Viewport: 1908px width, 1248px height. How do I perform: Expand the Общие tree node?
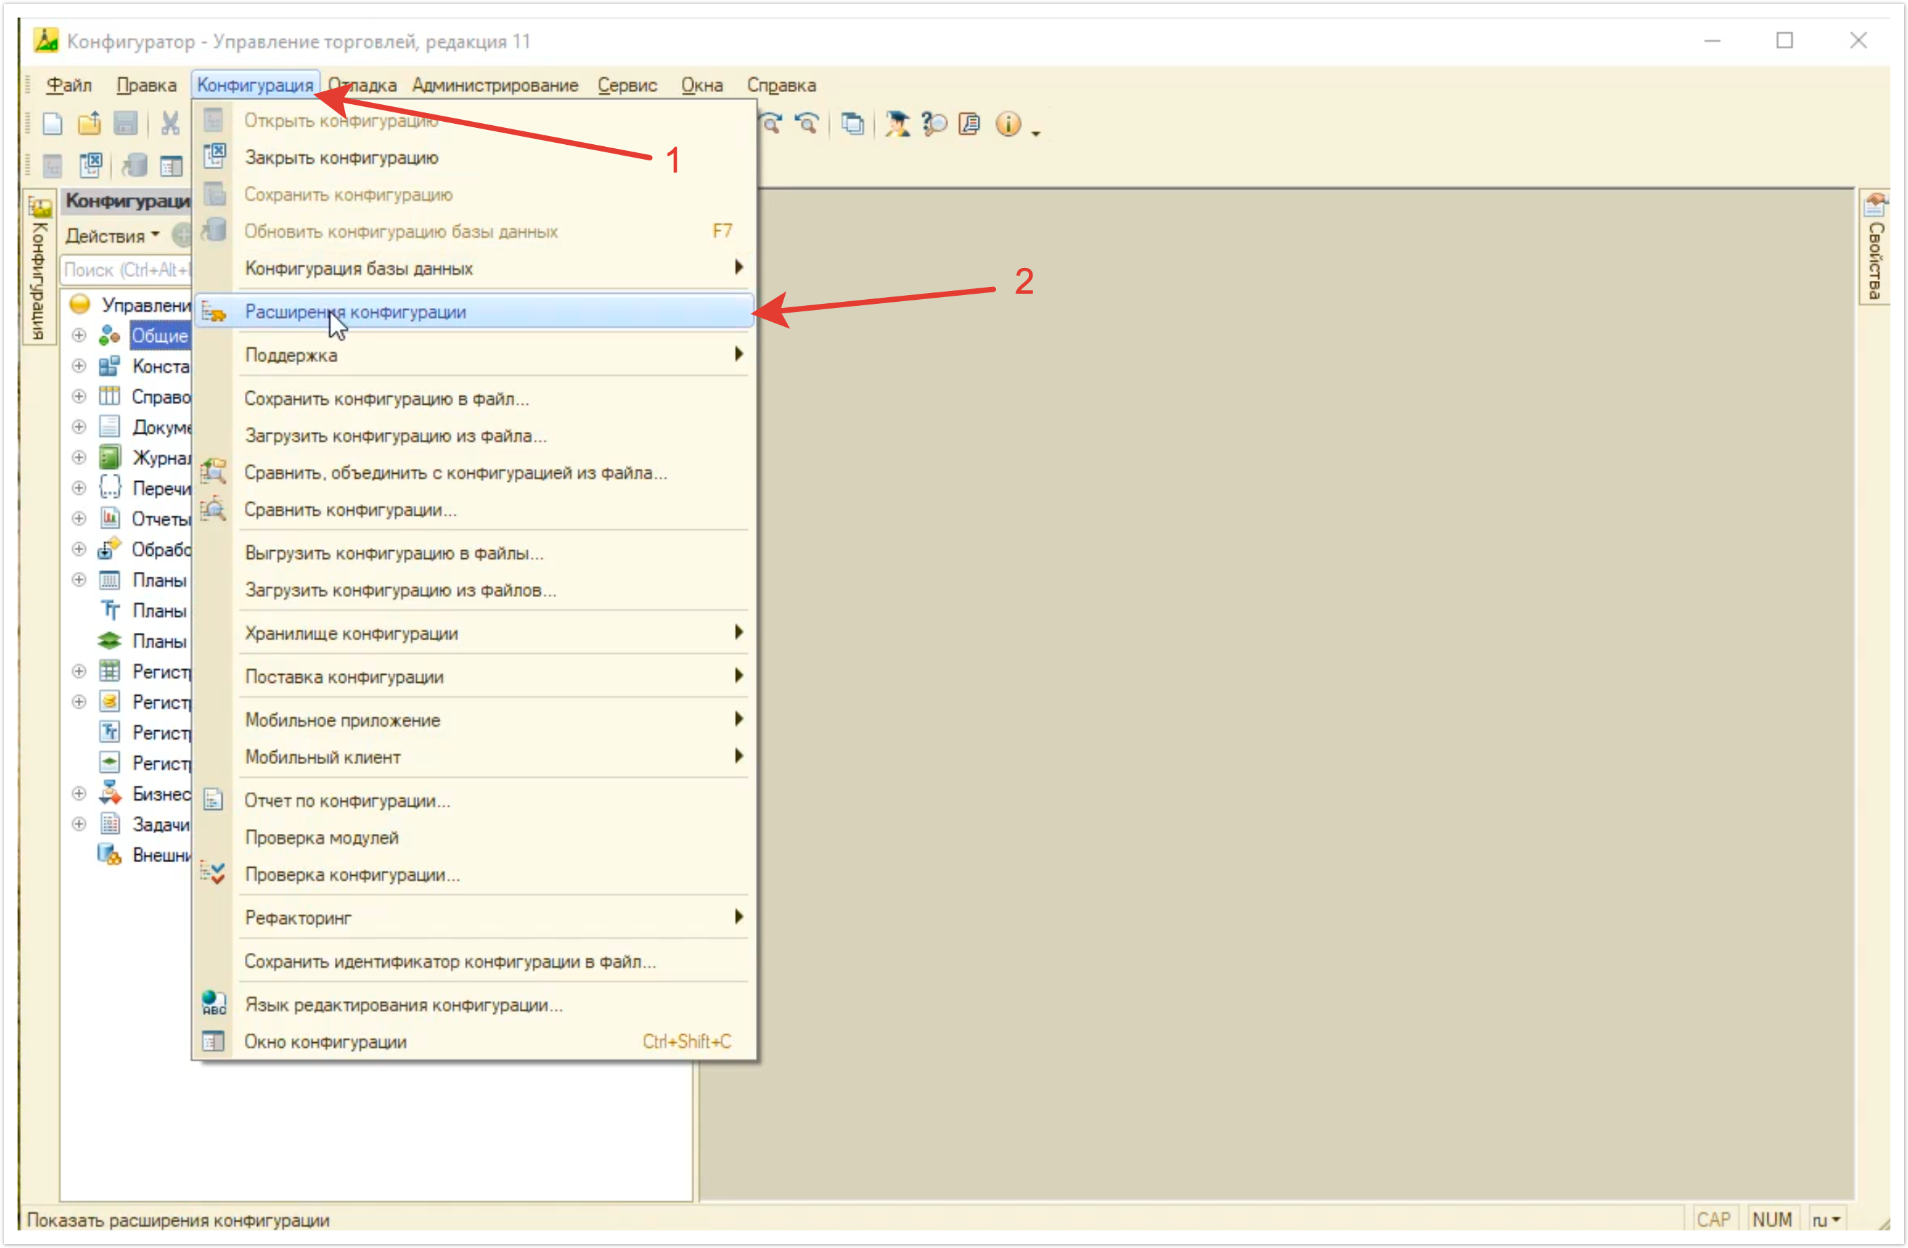(78, 335)
